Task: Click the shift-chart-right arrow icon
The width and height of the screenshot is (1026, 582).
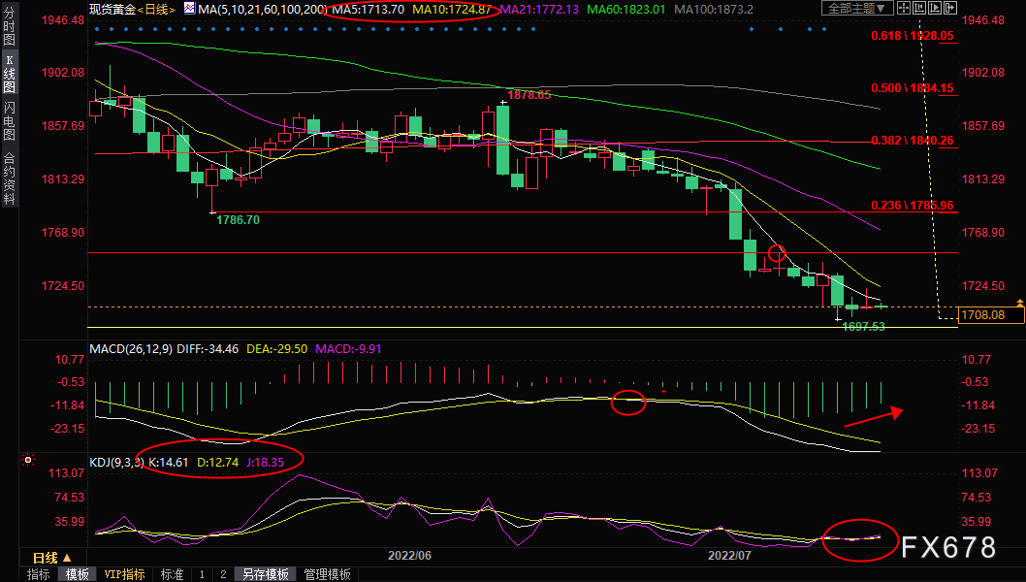Action: pyautogui.click(x=950, y=8)
